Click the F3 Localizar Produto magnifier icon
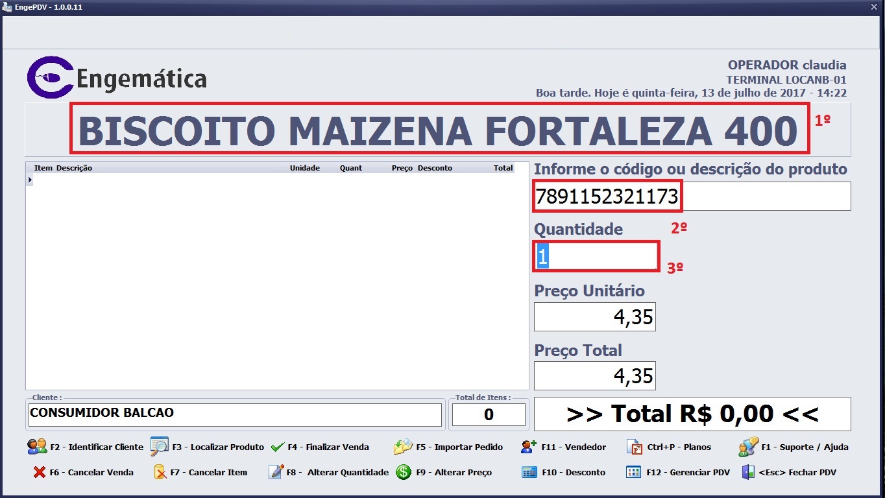Screen dimensions: 885x498 click(x=159, y=446)
